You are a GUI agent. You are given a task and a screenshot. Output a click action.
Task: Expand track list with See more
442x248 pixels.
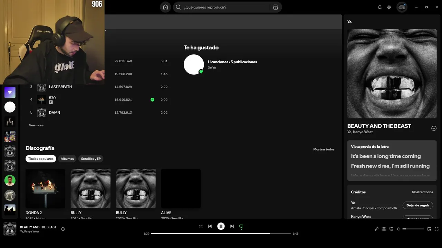click(x=36, y=125)
